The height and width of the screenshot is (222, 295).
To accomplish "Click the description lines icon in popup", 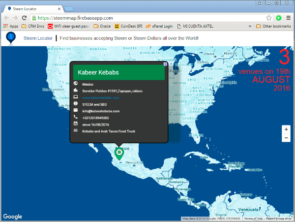I will point(76,130).
